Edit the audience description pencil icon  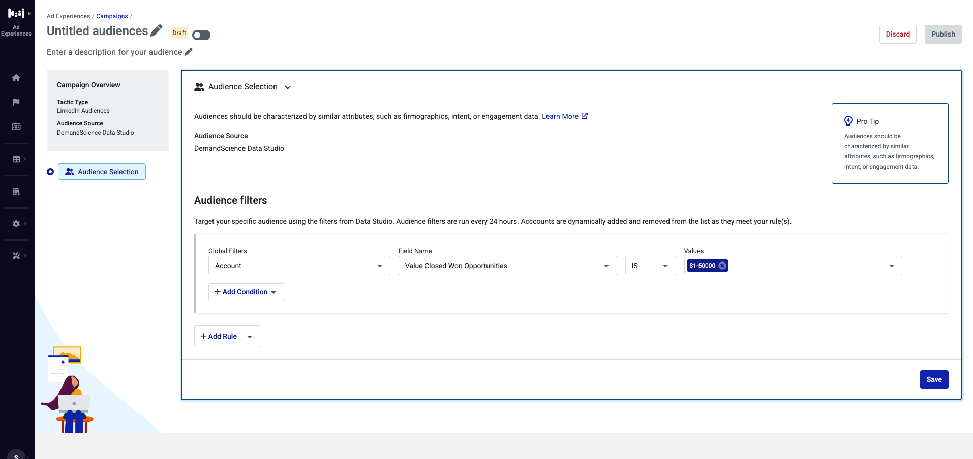click(x=189, y=52)
